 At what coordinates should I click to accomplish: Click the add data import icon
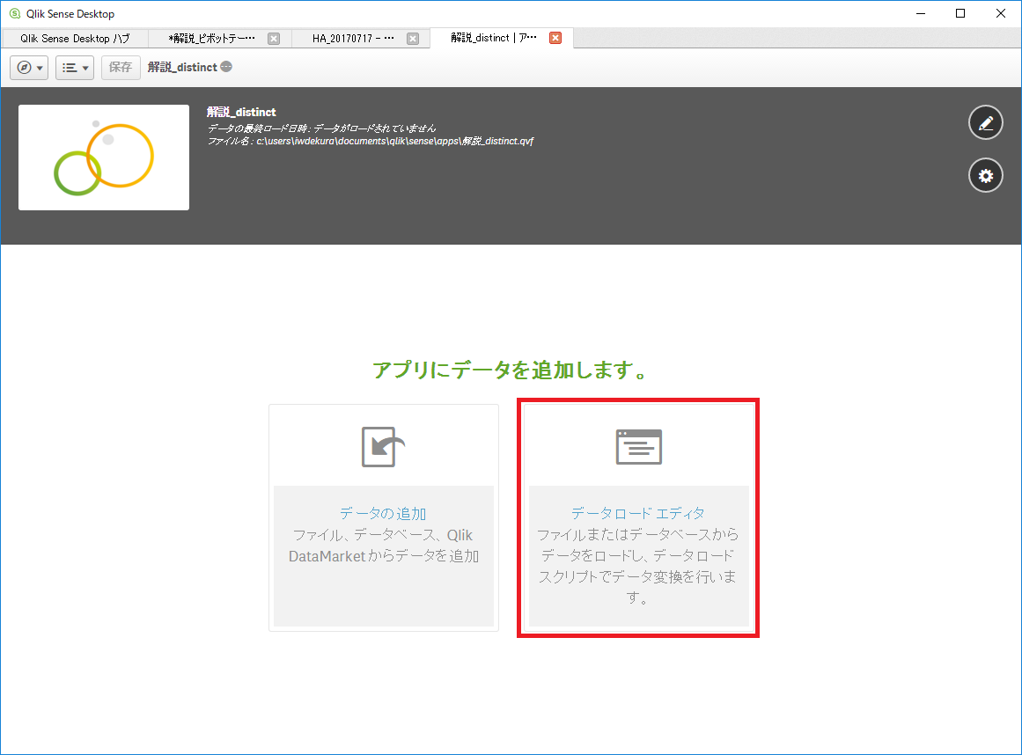tap(383, 447)
